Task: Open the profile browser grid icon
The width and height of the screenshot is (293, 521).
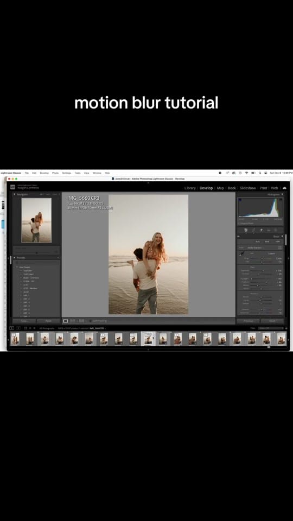Action: (280, 247)
